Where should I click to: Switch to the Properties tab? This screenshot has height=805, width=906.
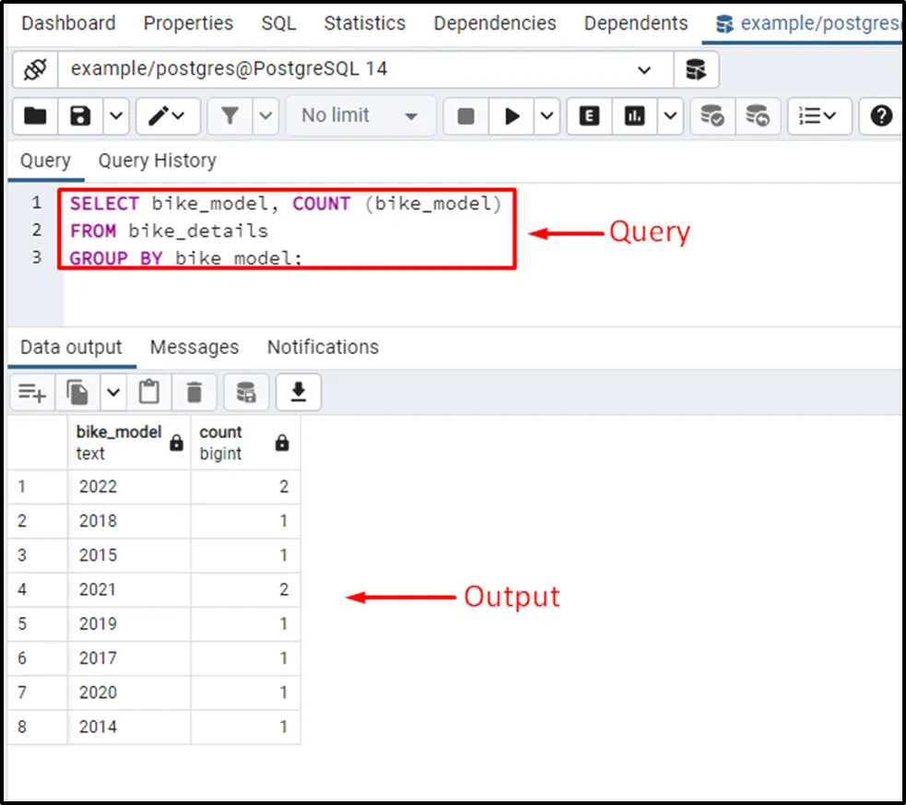pos(188,23)
